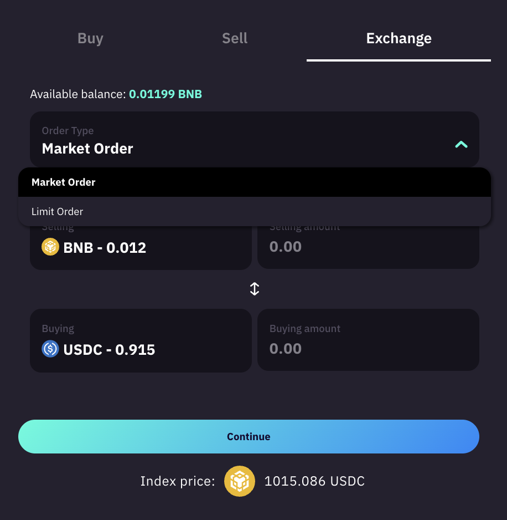
Task: Switch to the Sell tab
Action: pyautogui.click(x=235, y=39)
